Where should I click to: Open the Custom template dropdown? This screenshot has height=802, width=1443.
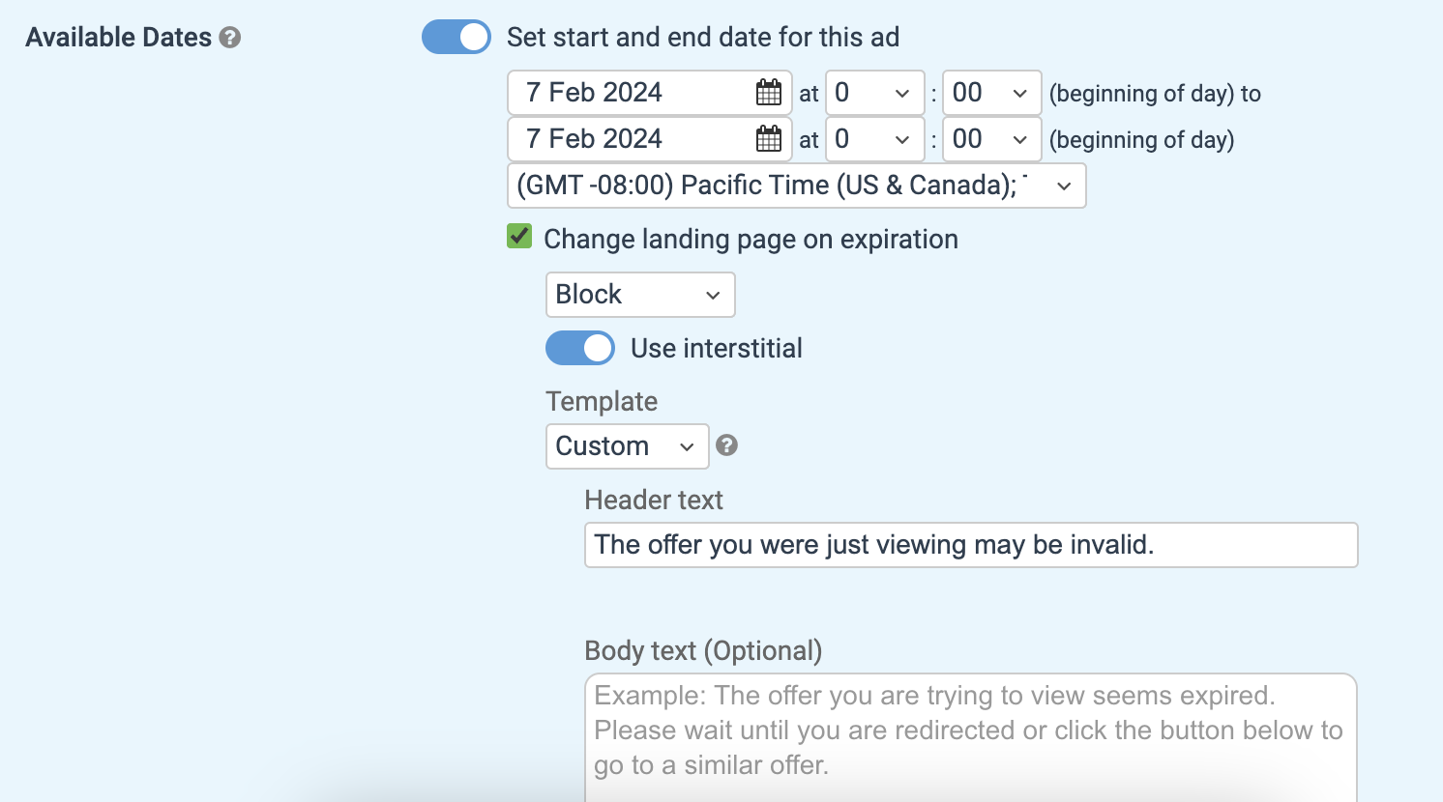[628, 446]
